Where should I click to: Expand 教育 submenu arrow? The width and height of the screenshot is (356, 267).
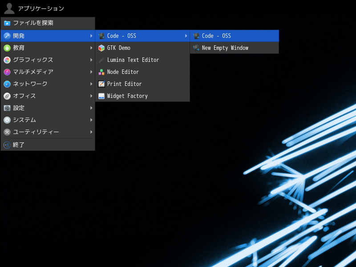(x=91, y=48)
